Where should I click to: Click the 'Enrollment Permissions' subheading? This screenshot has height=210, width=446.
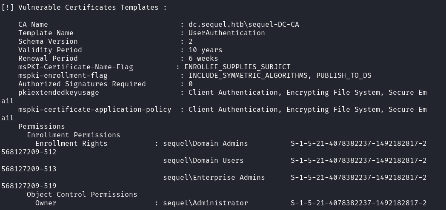[x=73, y=135]
